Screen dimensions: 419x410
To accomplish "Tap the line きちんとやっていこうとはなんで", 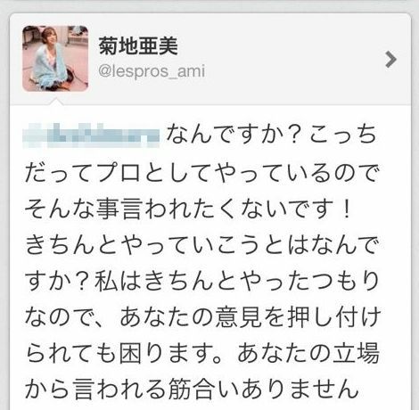I will coord(202,245).
